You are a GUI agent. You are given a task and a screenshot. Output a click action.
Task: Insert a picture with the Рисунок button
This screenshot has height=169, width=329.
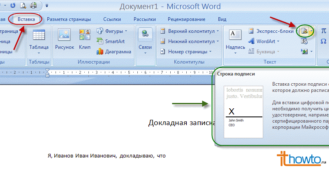click(65, 39)
